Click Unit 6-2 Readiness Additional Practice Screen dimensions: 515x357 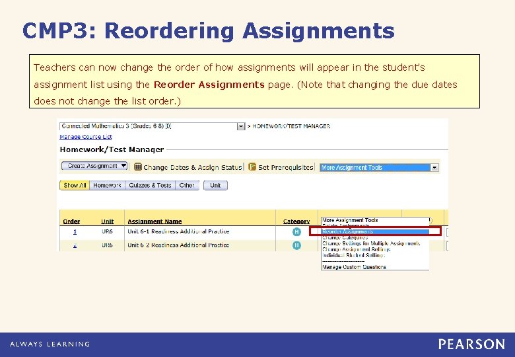pos(178,245)
